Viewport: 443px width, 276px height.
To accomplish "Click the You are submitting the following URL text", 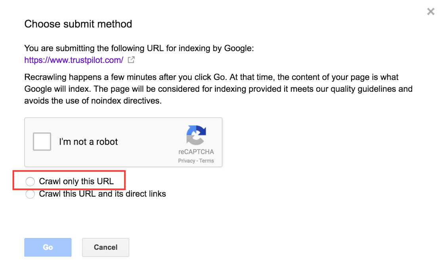I will point(139,48).
